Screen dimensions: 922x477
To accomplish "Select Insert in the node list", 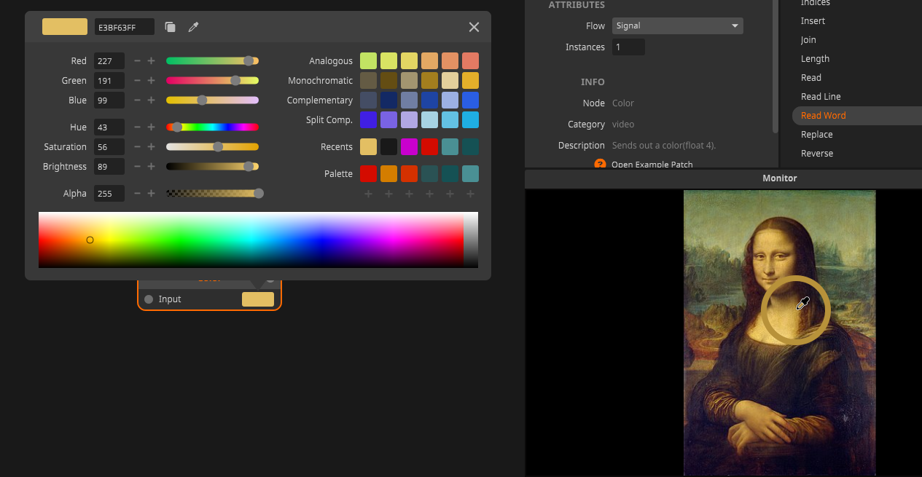I will click(x=813, y=21).
